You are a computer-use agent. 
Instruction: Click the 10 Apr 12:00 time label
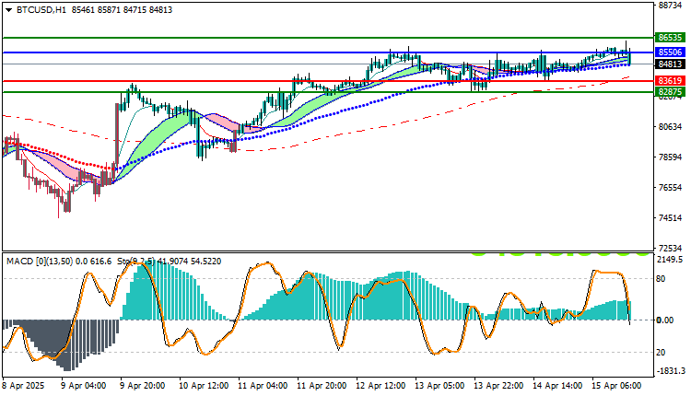coord(204,386)
